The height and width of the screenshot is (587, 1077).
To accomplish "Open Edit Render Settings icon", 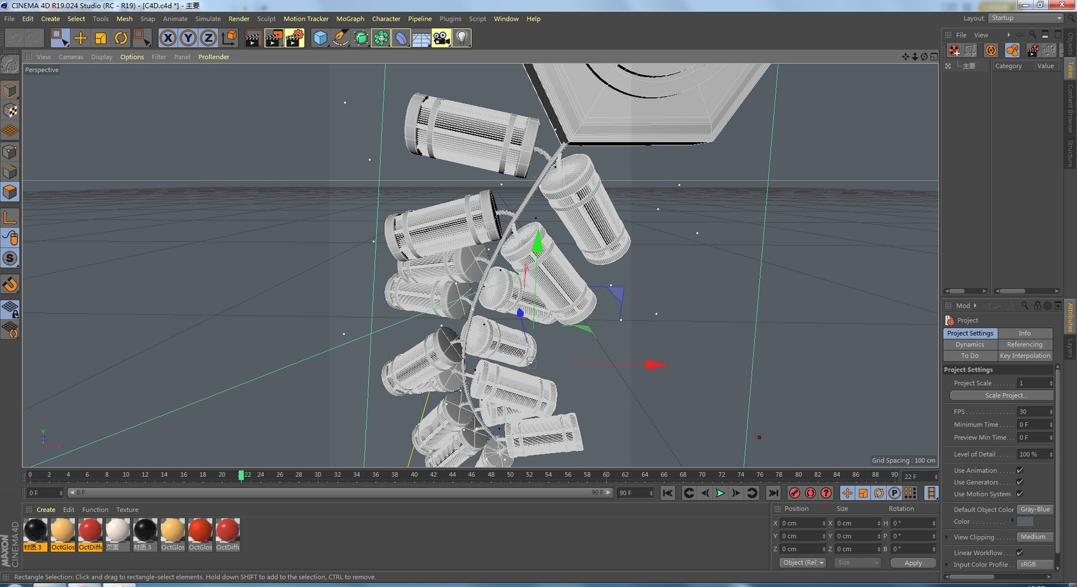I will (294, 38).
